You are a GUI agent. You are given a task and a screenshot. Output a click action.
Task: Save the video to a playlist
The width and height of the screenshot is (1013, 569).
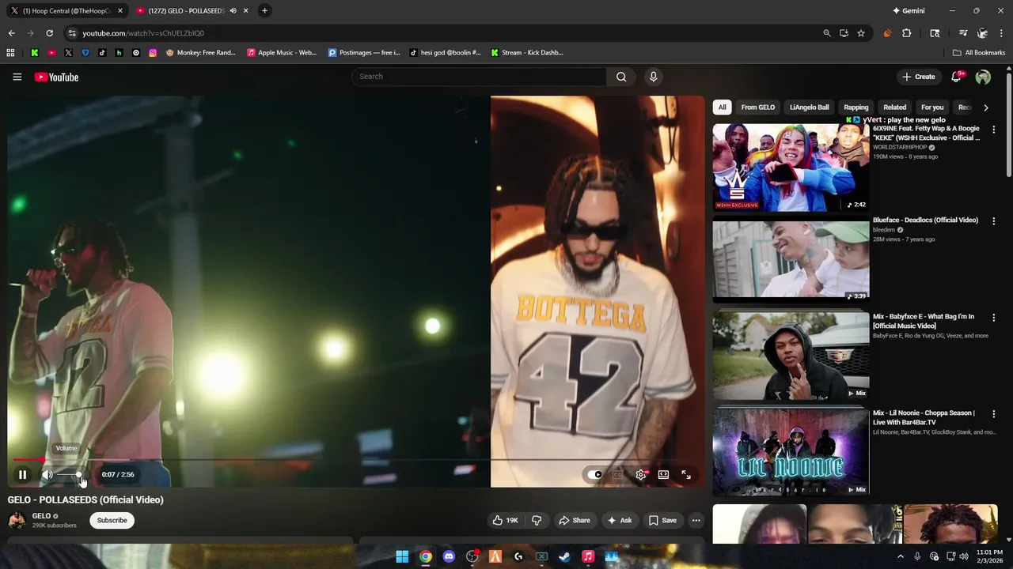[x=662, y=520]
